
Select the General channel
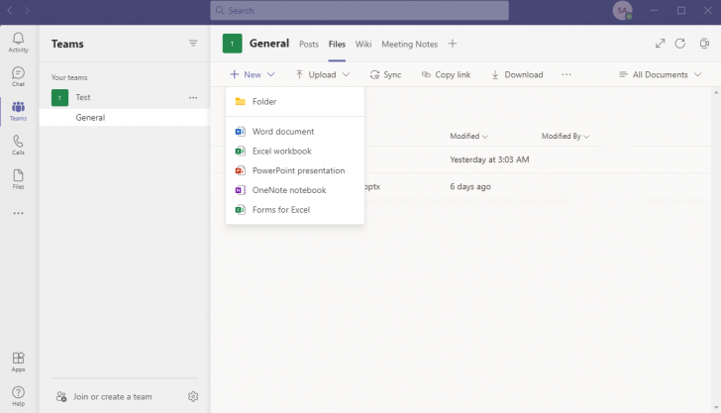(125, 118)
